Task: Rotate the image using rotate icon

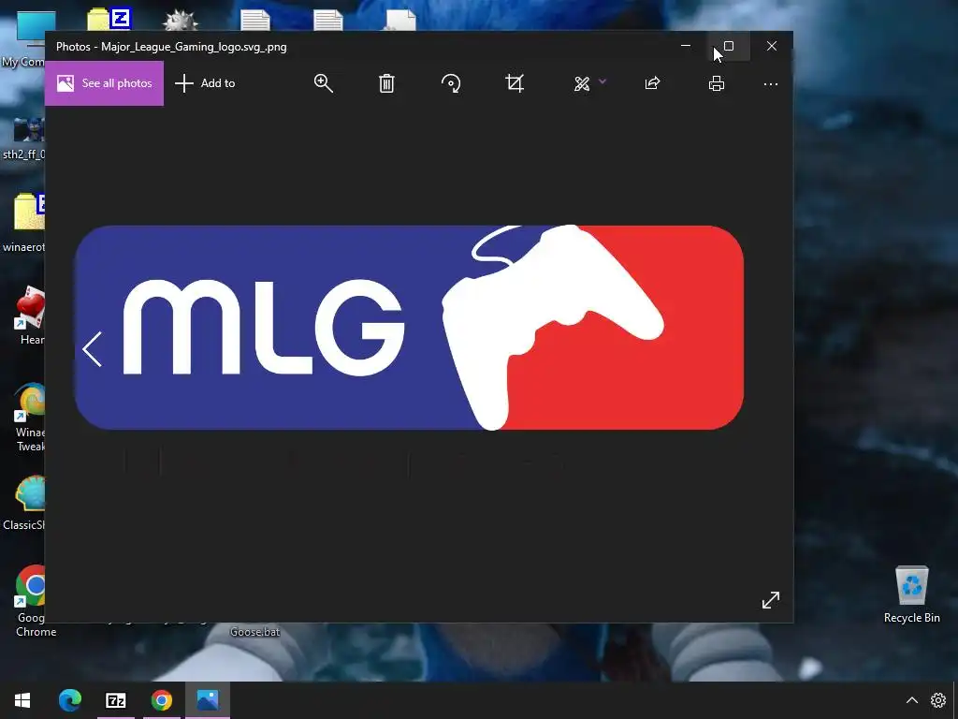Action: 451,83
